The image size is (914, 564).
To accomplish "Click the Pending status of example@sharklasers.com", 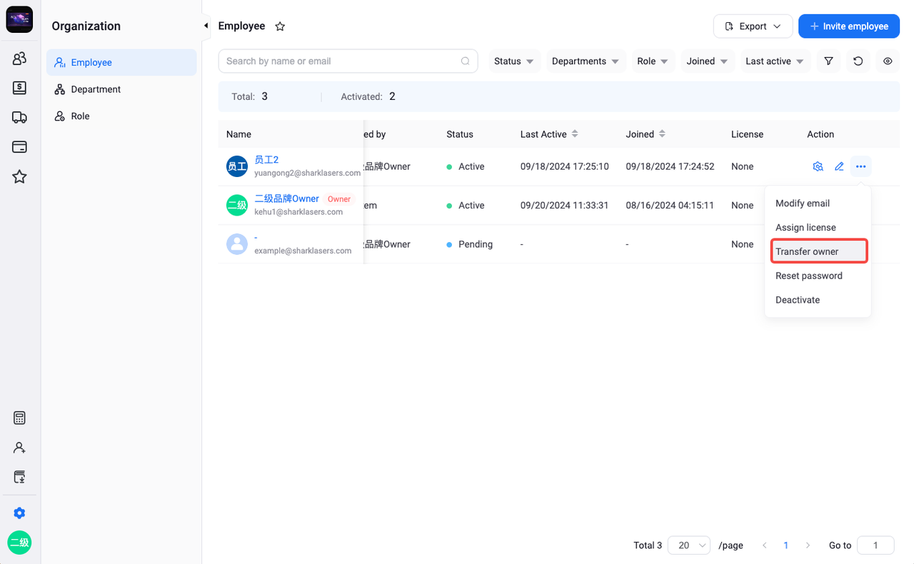I will (x=470, y=244).
